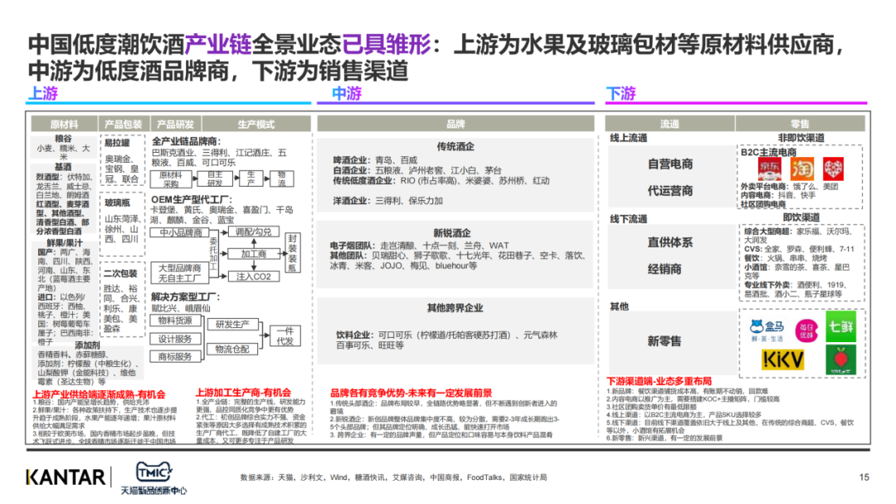Image resolution: width=896 pixels, height=504 pixels.
Task: Click the 中游 section label
Action: [347, 93]
